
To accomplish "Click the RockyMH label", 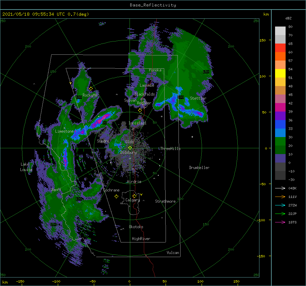I will pyautogui.click(x=90, y=95).
